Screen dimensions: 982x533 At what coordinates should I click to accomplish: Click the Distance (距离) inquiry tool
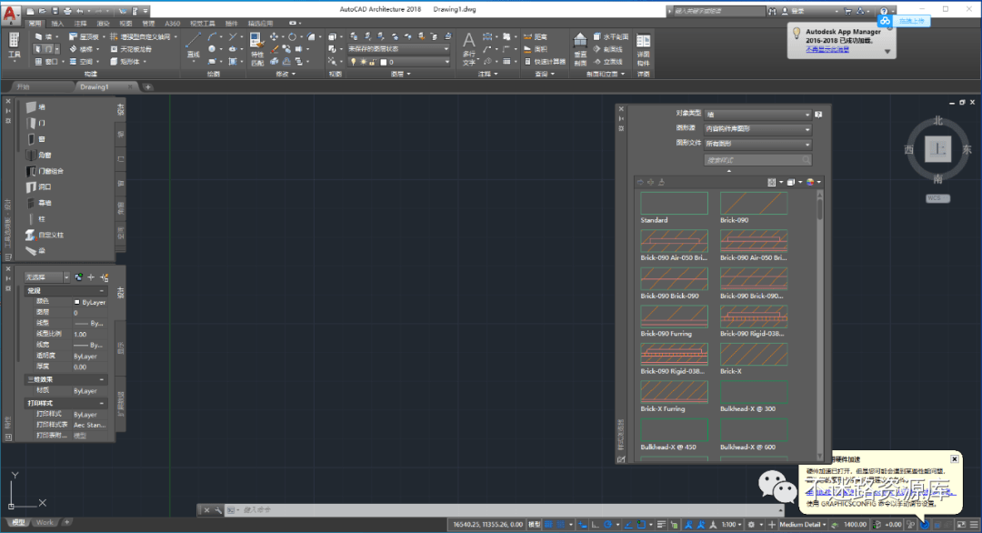[536, 37]
